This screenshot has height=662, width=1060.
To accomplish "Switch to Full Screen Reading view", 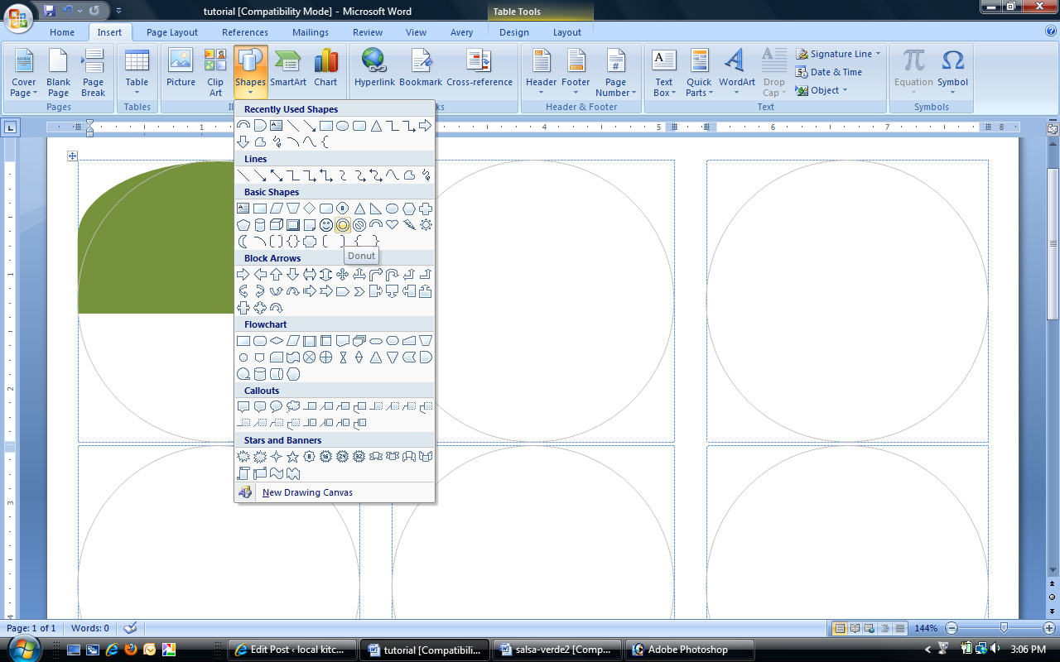I will [855, 628].
